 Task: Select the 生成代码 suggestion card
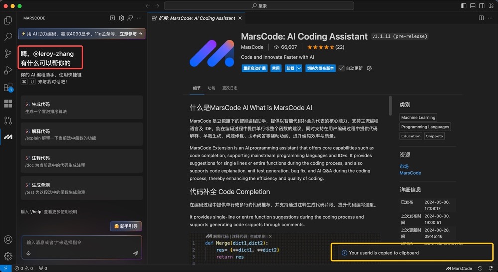pyautogui.click(x=82, y=107)
